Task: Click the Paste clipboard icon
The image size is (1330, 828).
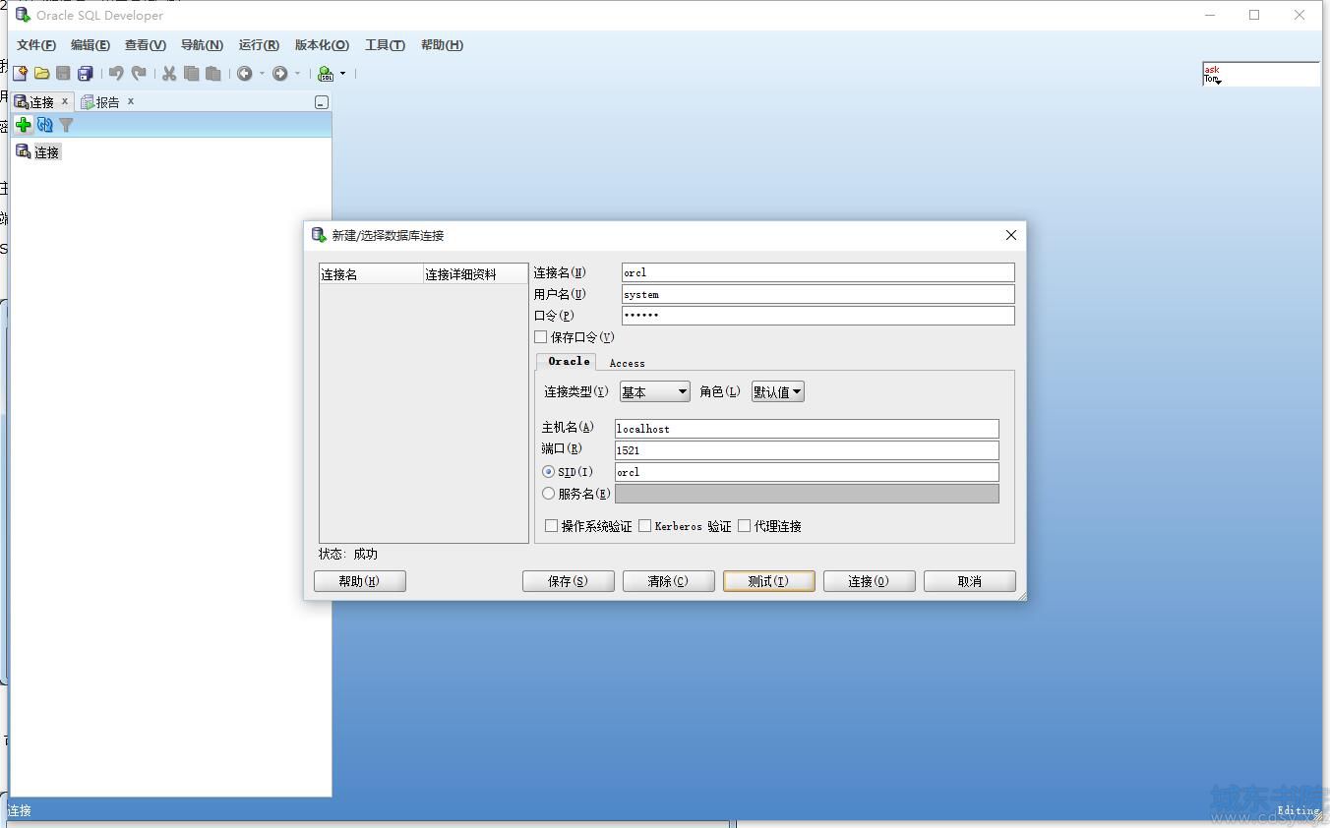Action: click(212, 74)
